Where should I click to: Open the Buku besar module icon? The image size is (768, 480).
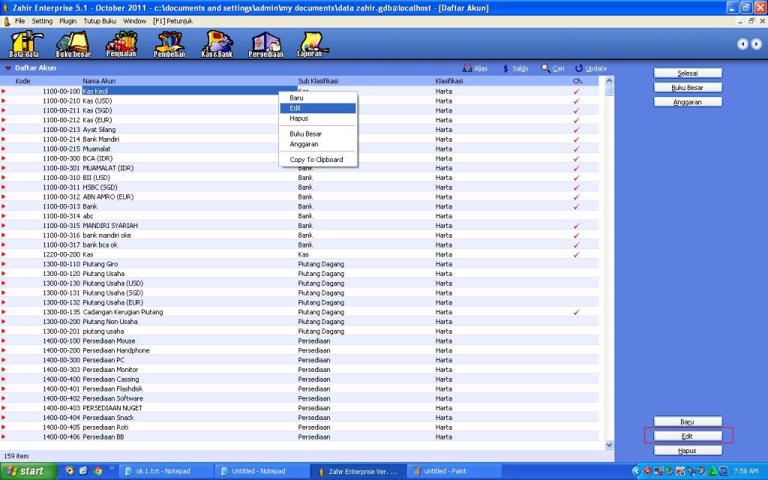click(73, 44)
